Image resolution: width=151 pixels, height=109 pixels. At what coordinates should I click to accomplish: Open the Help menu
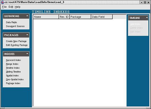pyautogui.click(x=17, y=7)
